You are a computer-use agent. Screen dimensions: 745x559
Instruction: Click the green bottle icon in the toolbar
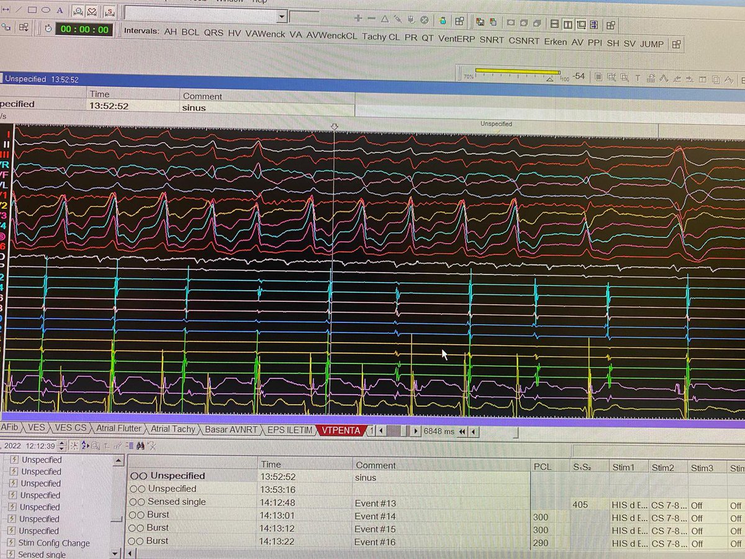[x=443, y=21]
